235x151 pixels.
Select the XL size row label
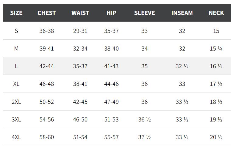click(x=16, y=84)
